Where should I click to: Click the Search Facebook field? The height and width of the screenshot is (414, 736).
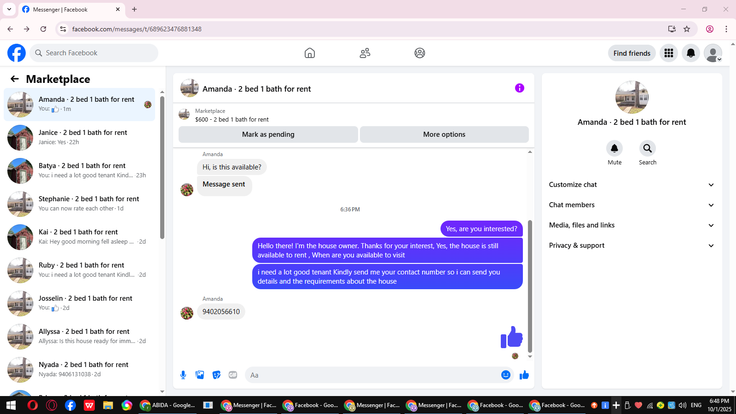[94, 53]
